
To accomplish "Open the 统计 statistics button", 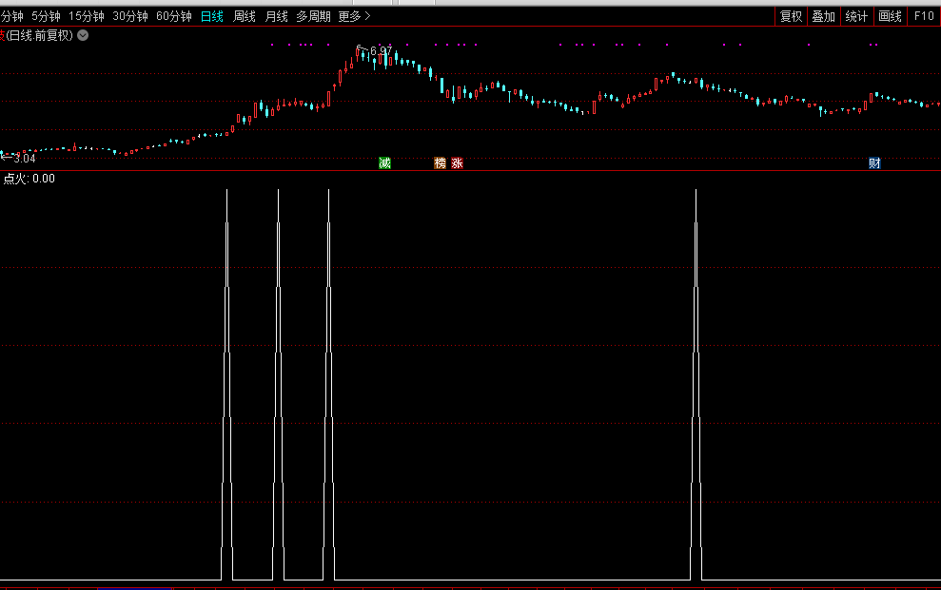I will pyautogui.click(x=856, y=16).
